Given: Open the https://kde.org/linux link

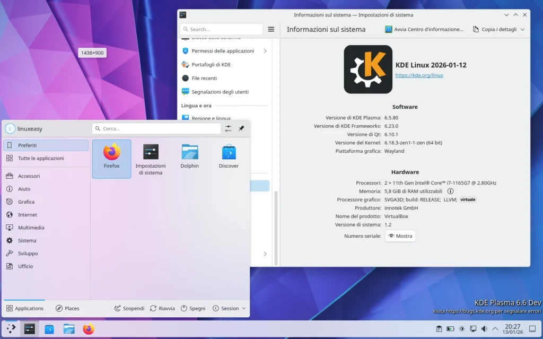Looking at the screenshot, I should tap(419, 75).
